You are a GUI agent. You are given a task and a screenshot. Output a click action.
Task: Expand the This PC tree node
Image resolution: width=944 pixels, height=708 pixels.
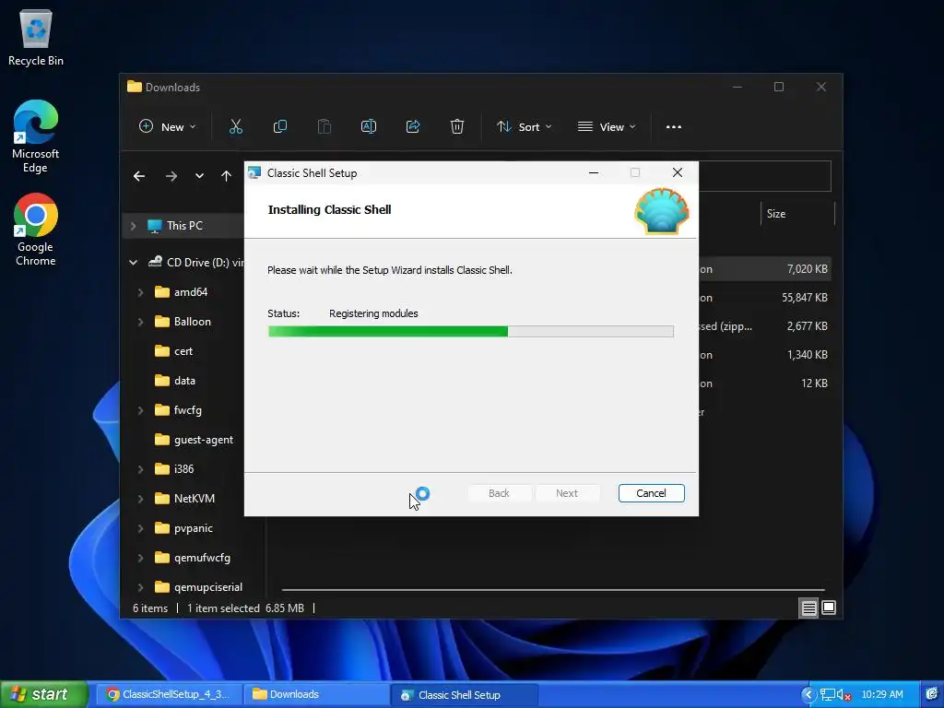tap(133, 226)
